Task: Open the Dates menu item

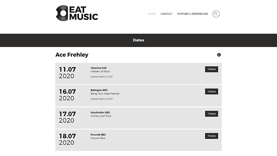Action: 152,14
